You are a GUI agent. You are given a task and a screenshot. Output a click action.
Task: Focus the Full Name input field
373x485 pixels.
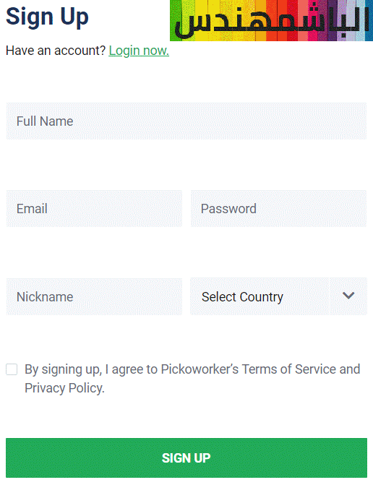pos(186,121)
